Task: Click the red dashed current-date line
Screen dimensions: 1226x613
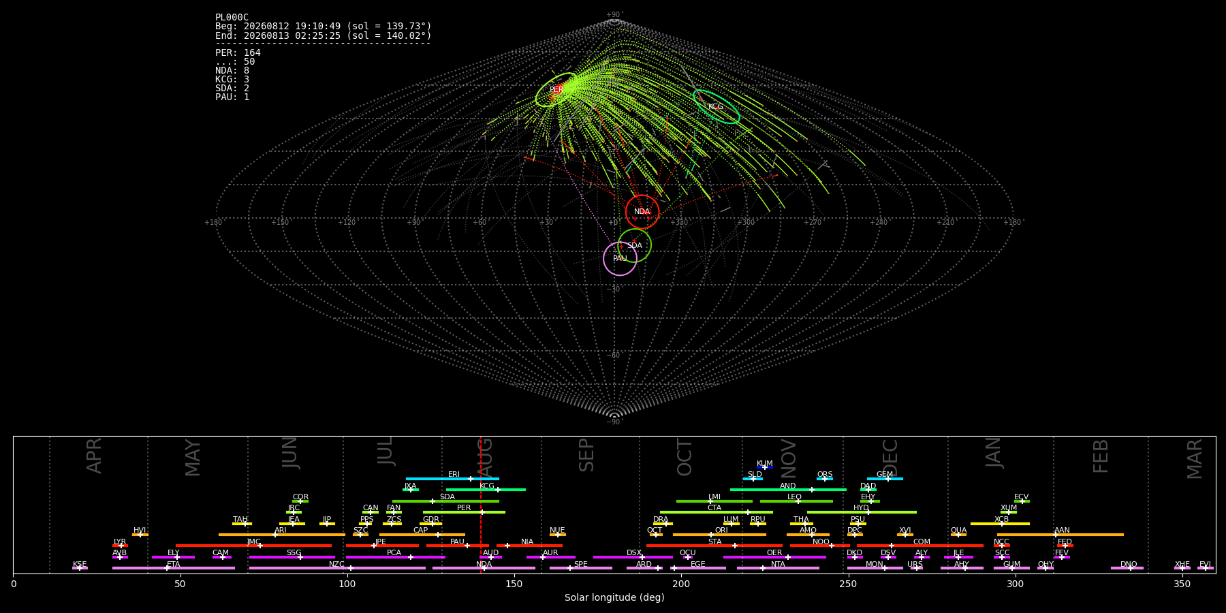Action: [x=481, y=504]
